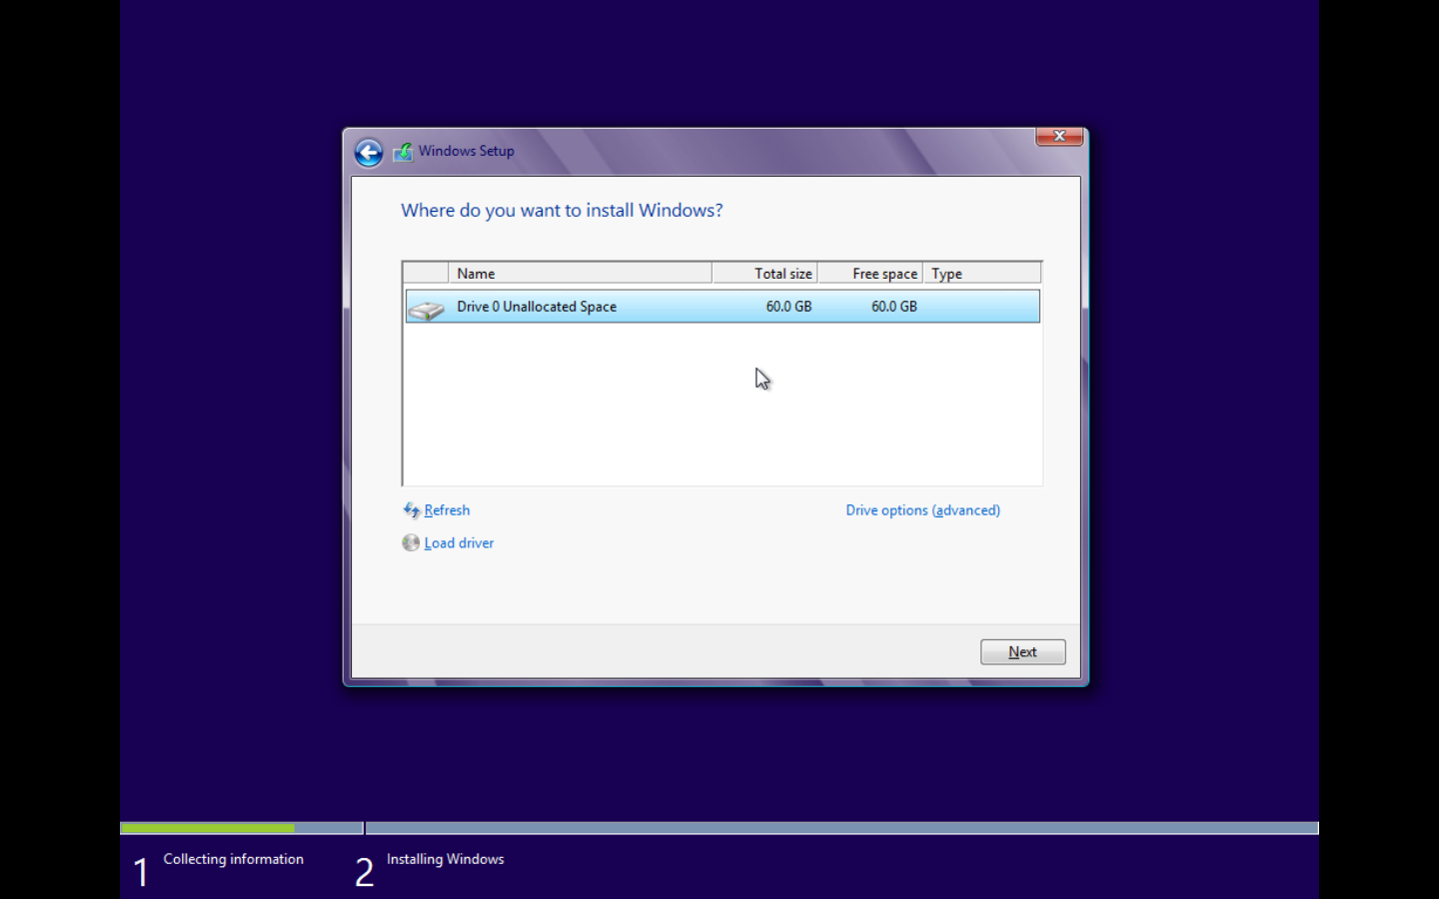This screenshot has width=1439, height=899.
Task: Sort by the Name column header
Action: click(580, 274)
